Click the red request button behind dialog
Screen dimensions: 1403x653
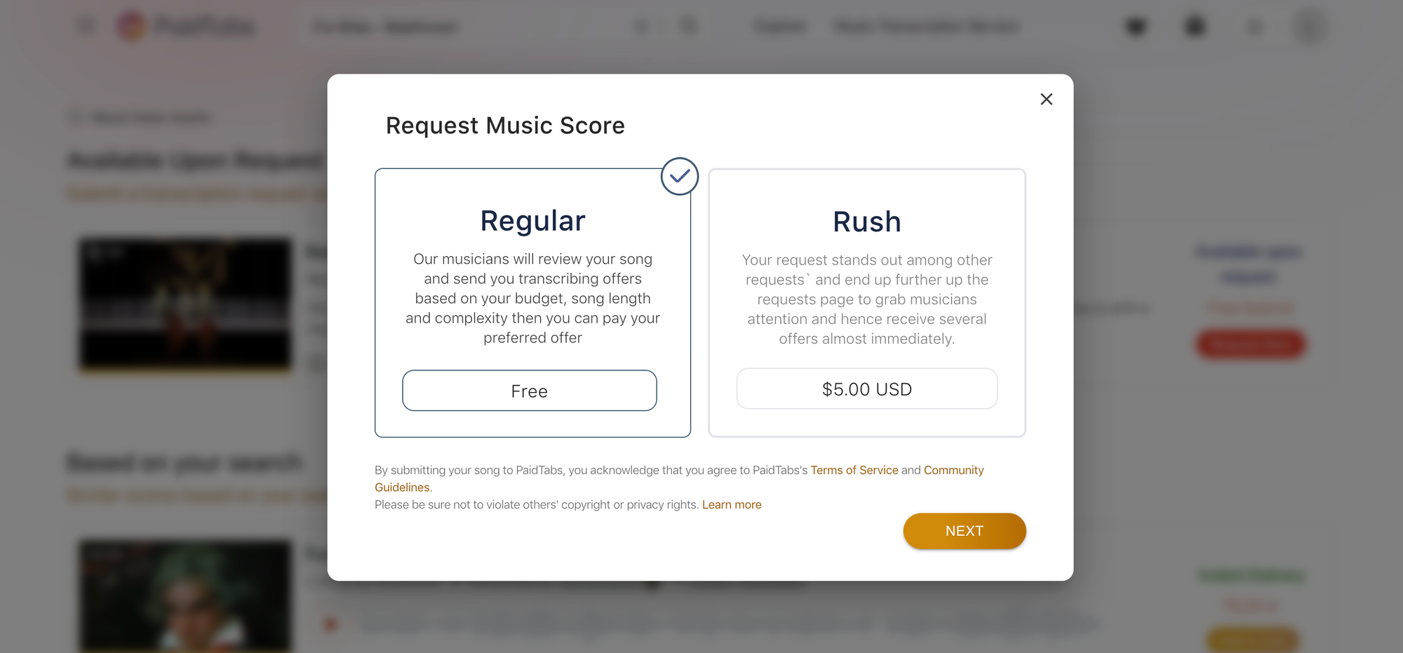click(x=1250, y=344)
